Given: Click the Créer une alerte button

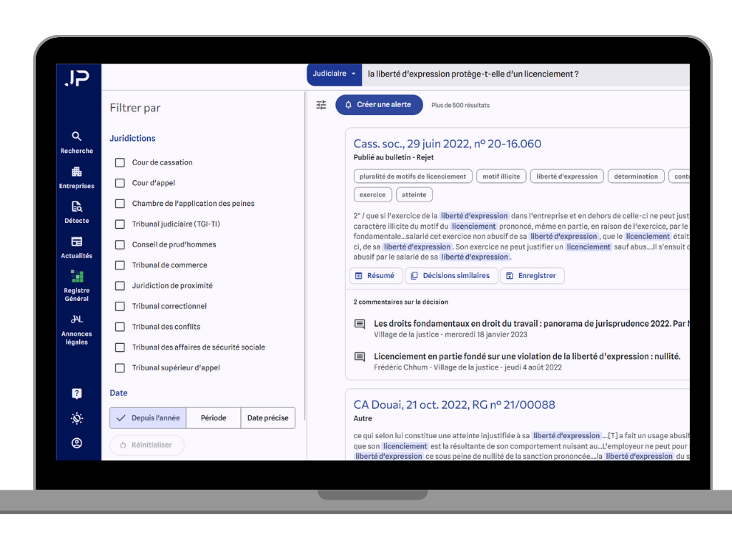Looking at the screenshot, I should pyautogui.click(x=379, y=105).
